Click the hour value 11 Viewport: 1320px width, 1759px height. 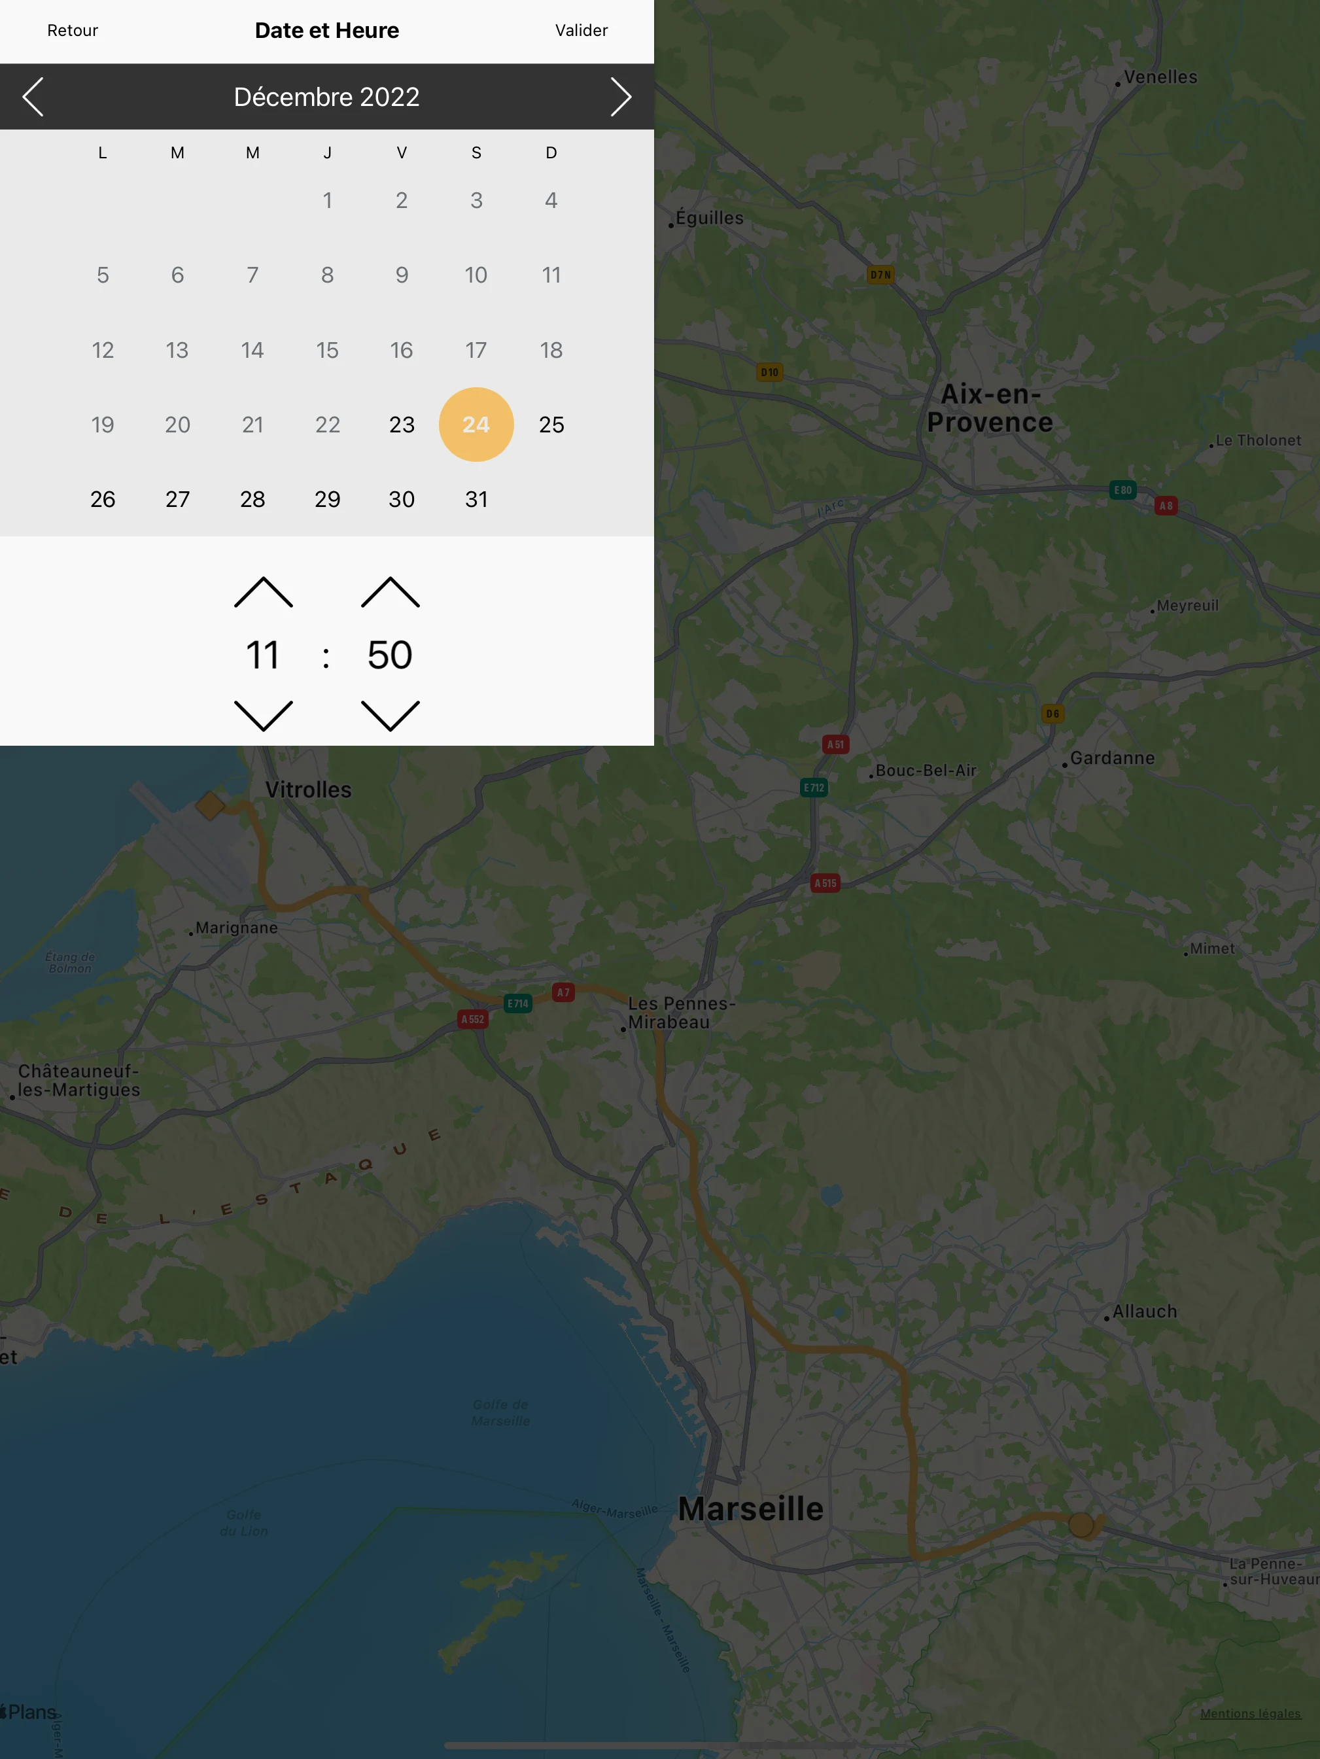click(262, 655)
